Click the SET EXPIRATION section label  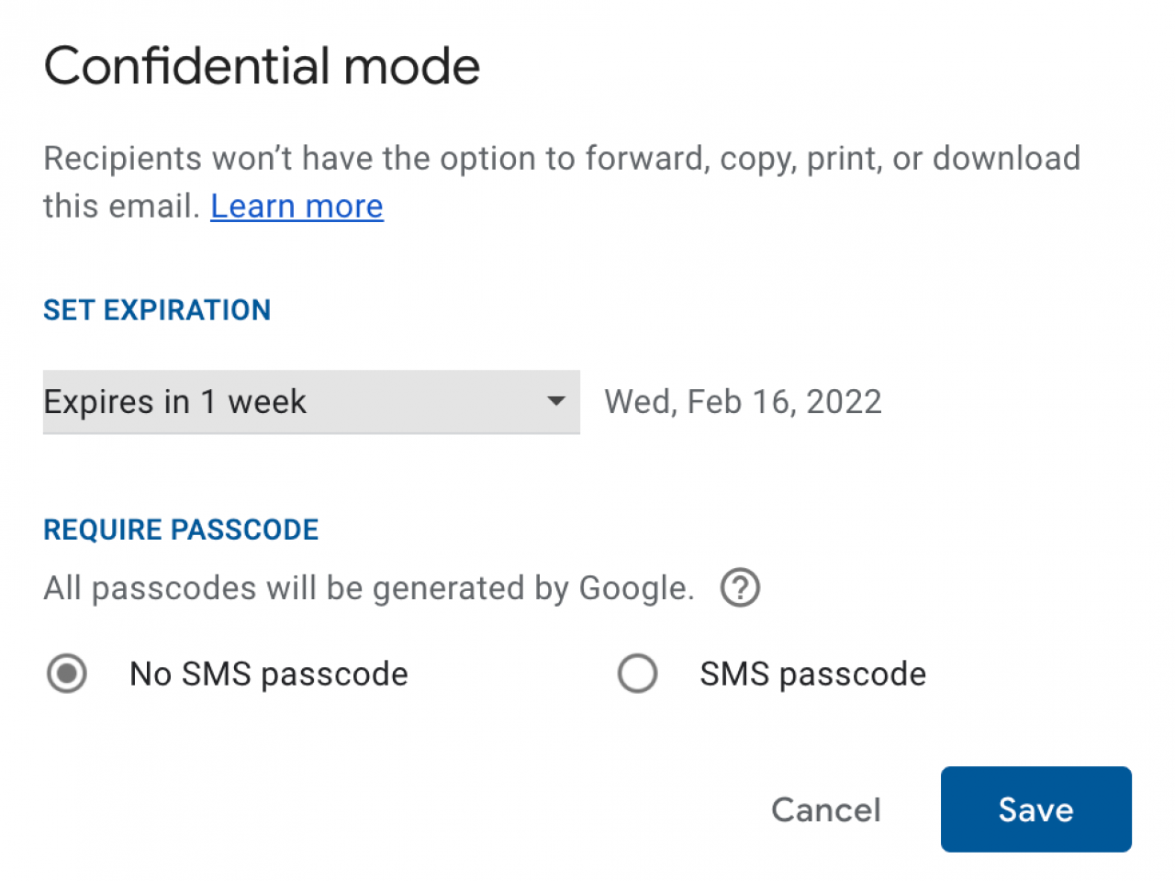coord(157,309)
